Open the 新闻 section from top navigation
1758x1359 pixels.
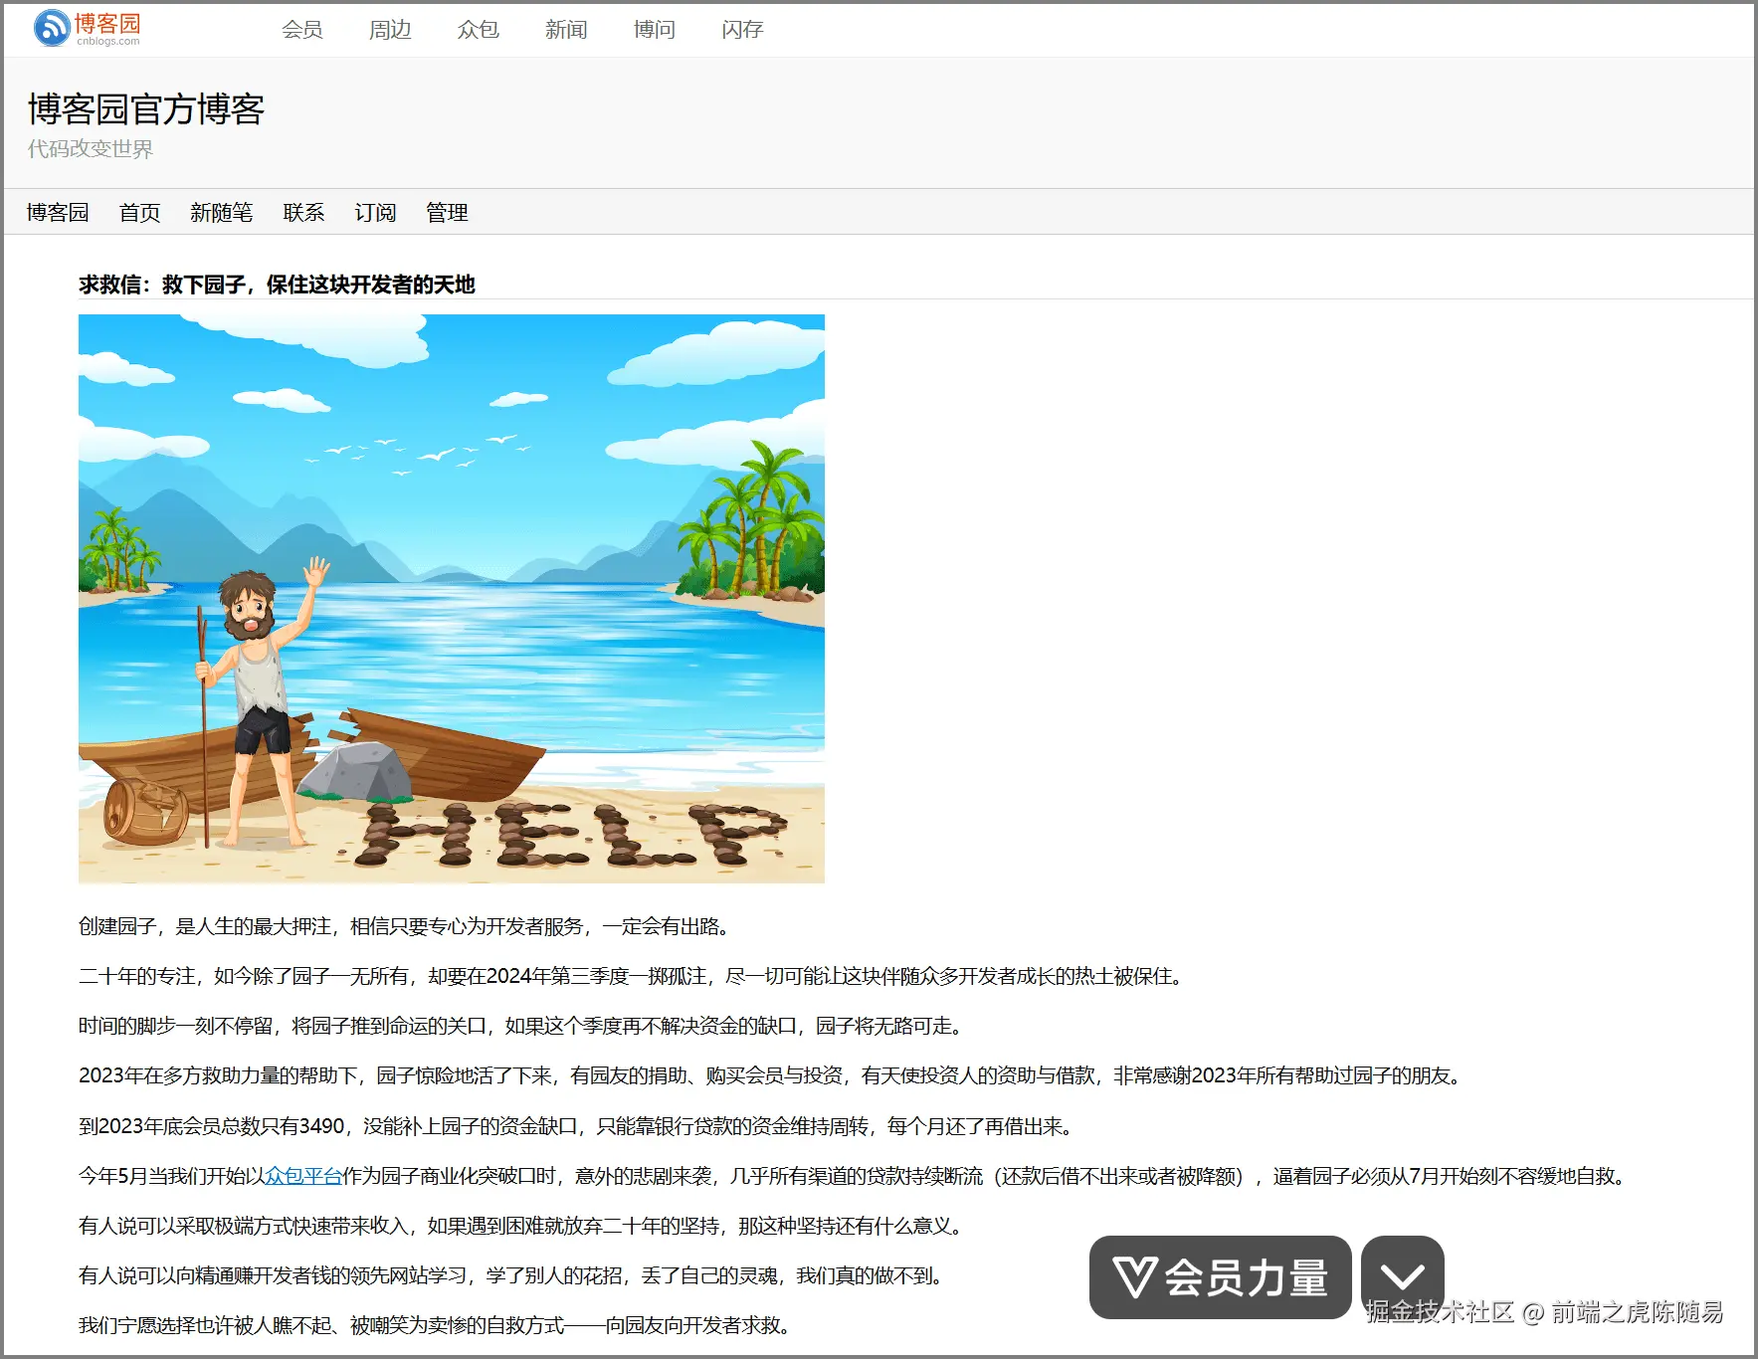tap(565, 30)
